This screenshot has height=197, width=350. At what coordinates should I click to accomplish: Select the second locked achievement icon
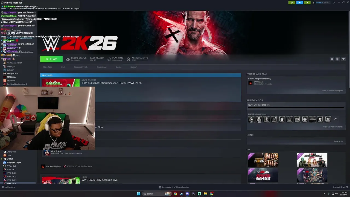tap(259, 119)
